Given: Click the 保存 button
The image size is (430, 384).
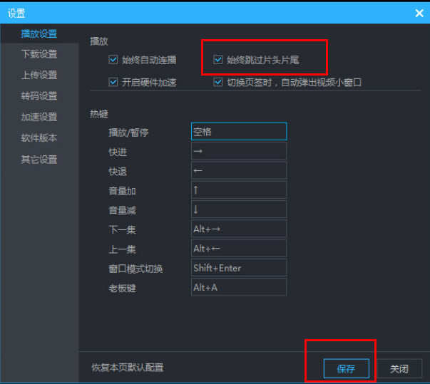Looking at the screenshot, I should [346, 368].
